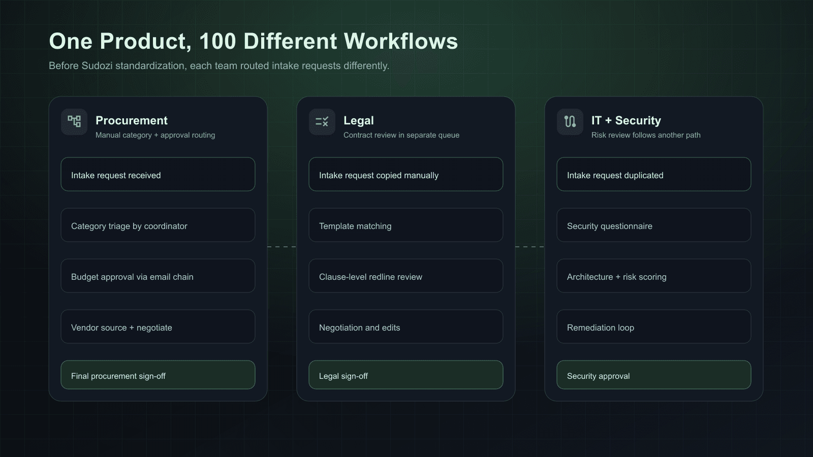Click the "Vendor source + negotiate" step
813x457 pixels.
(158, 327)
